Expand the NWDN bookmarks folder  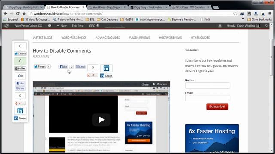(127, 19)
